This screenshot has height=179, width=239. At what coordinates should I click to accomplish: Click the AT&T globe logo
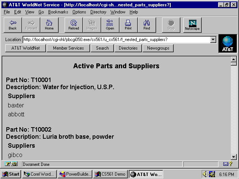[227, 44]
